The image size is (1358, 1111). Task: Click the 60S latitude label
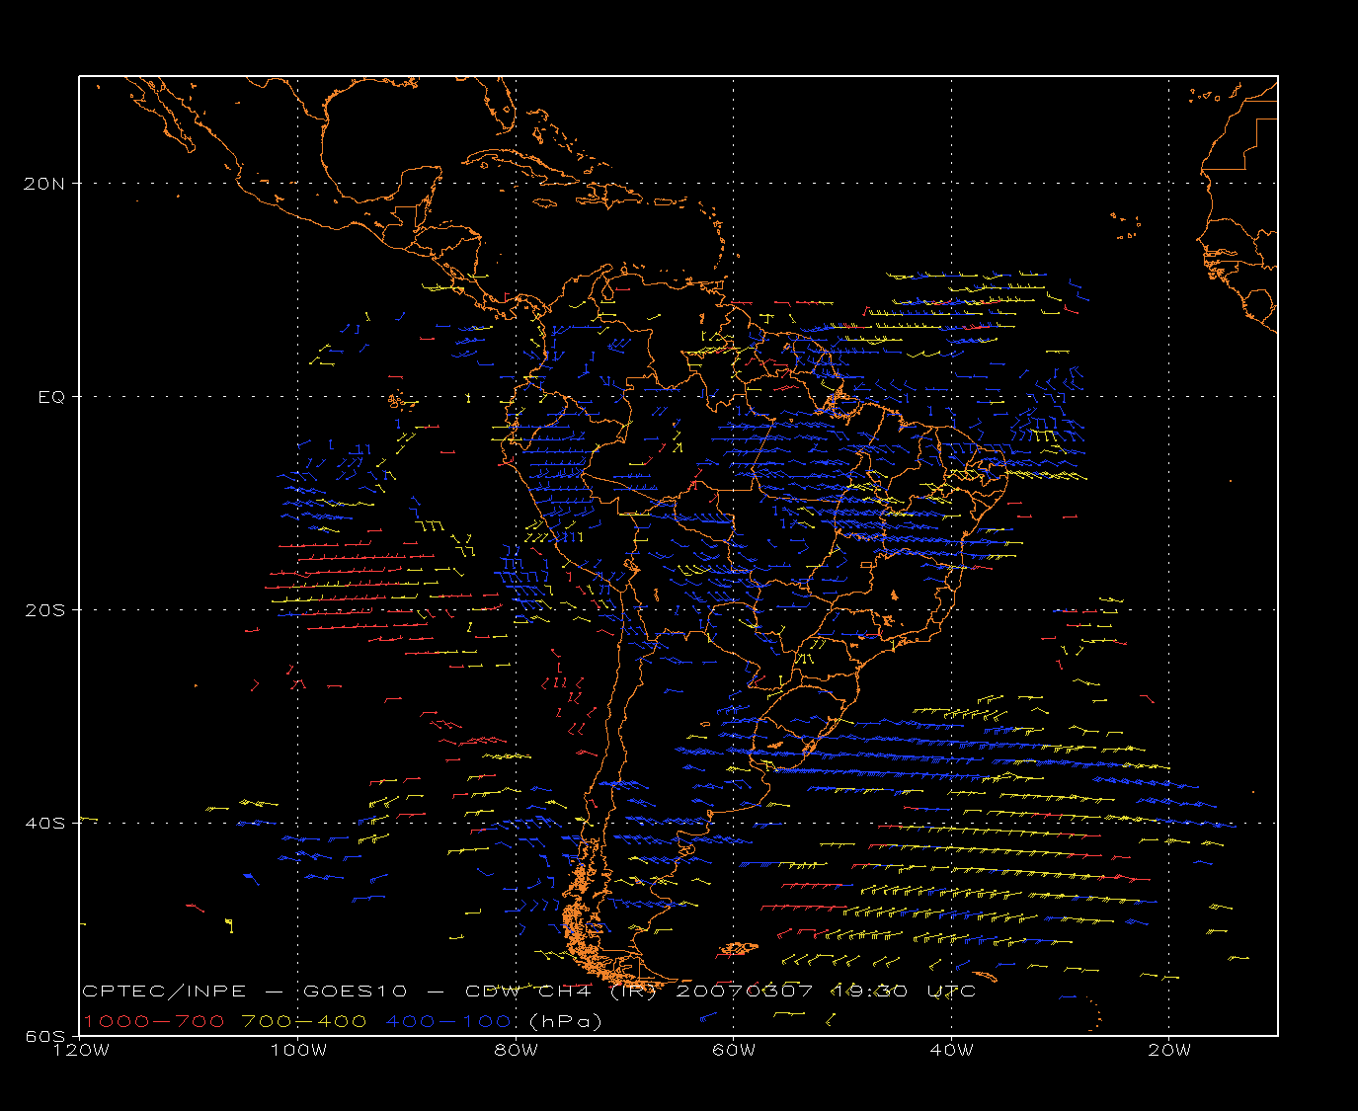[46, 1036]
